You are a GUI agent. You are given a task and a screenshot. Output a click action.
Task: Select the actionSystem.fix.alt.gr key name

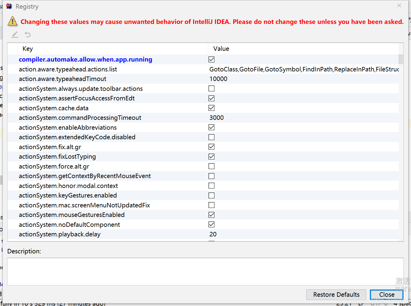50,147
